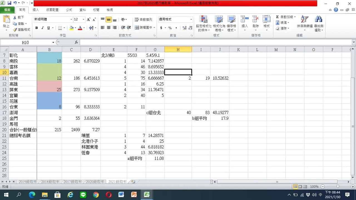356x200 pixels.
Task: Open Sort and Filter (排序與篩選) menu
Action: click(x=305, y=23)
